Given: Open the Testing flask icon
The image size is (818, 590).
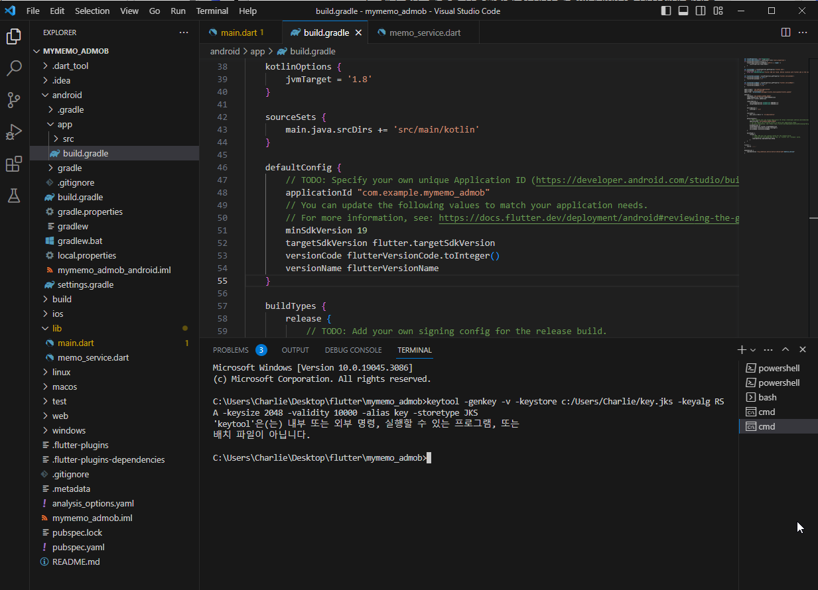Looking at the screenshot, I should 14,196.
